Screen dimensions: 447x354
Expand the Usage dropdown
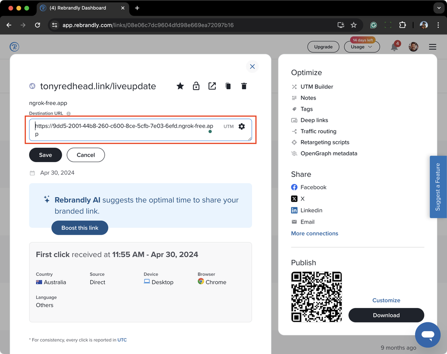362,47
